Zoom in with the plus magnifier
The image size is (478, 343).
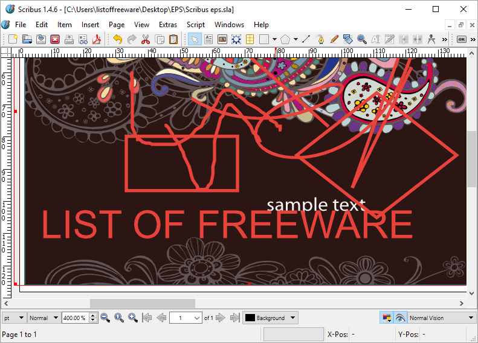coord(133,318)
